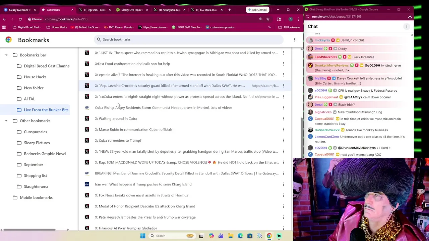429x241 pixels.
Task: Reload the bookmarks page
Action: point(20,19)
